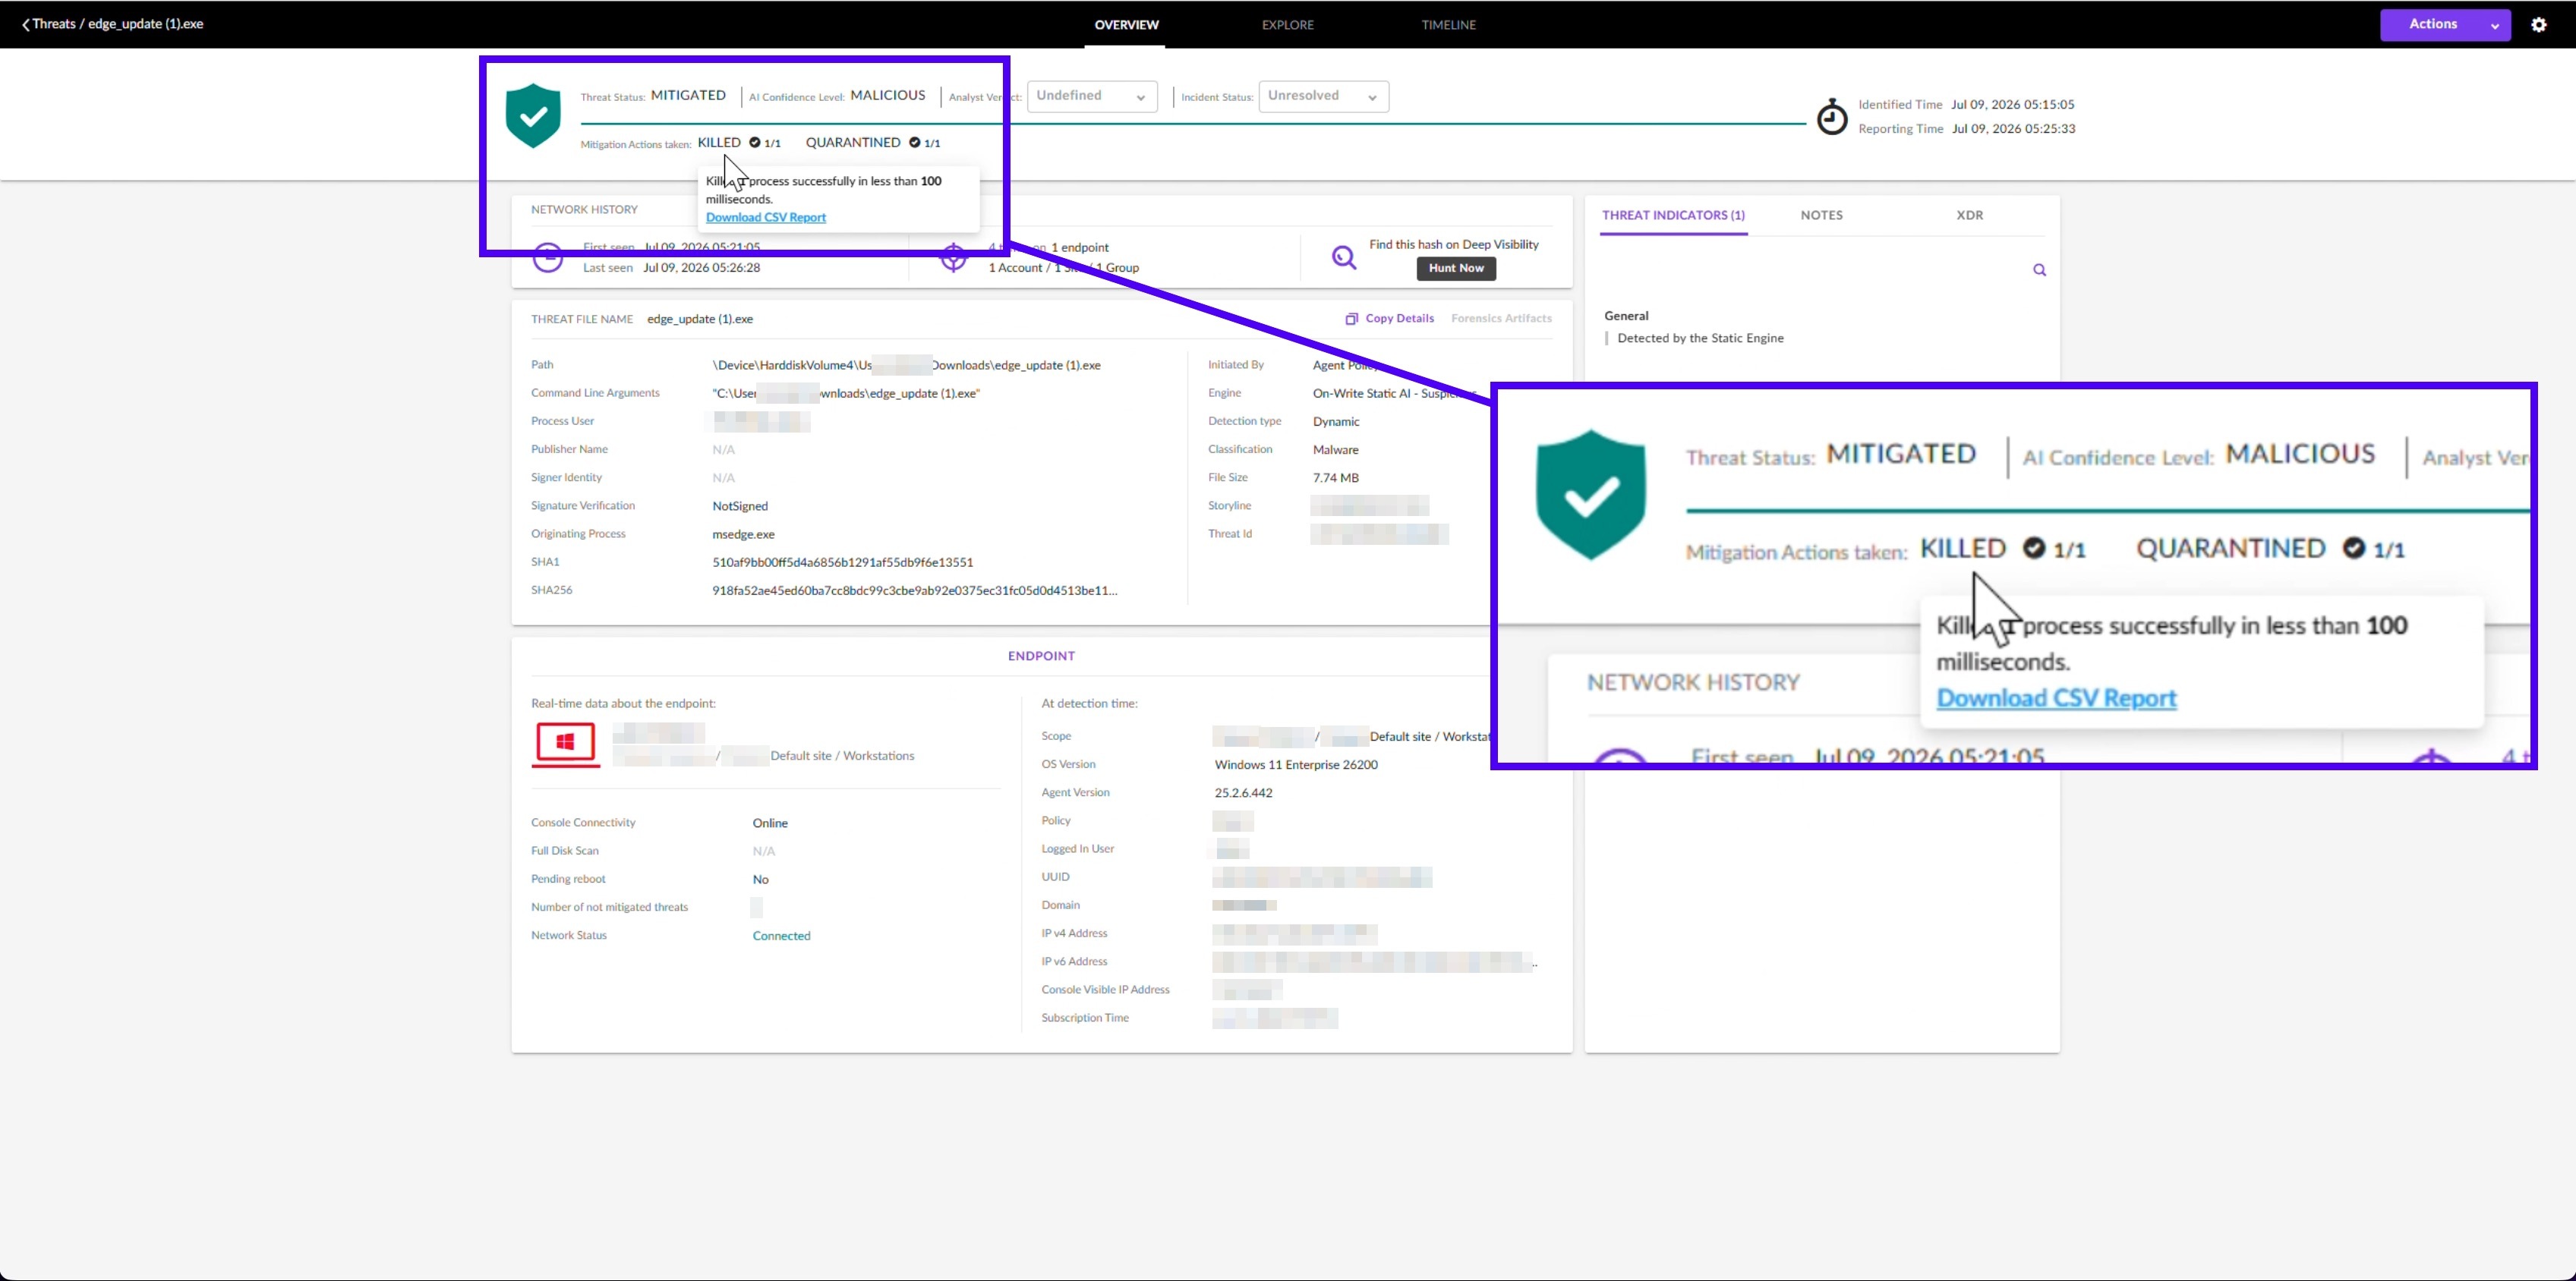Click the SHA256 hash value
This screenshot has width=2576, height=1281.
[914, 590]
